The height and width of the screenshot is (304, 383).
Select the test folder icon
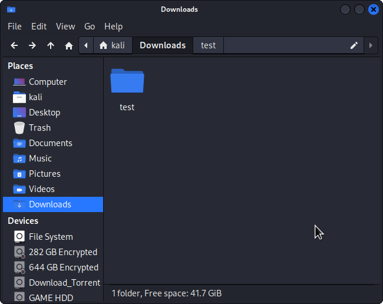click(127, 81)
